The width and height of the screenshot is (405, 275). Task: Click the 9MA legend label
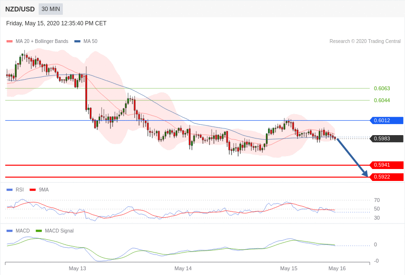(44, 190)
